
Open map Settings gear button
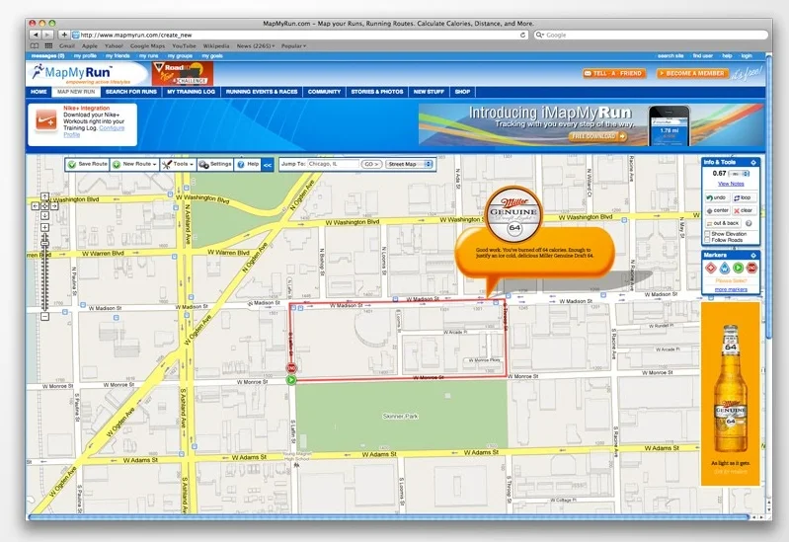[215, 164]
